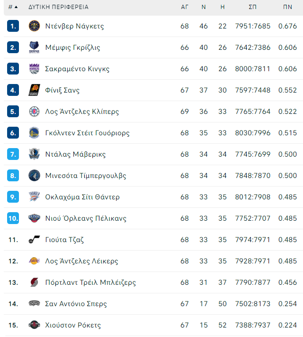303x337 pixels.
Task: Sort table by Ν wins column
Action: pyautogui.click(x=204, y=7)
